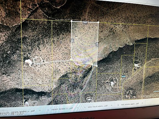The image size is (159, 119).
Task: Open the real_estate_agen....pdf download
Action: (130, 104)
